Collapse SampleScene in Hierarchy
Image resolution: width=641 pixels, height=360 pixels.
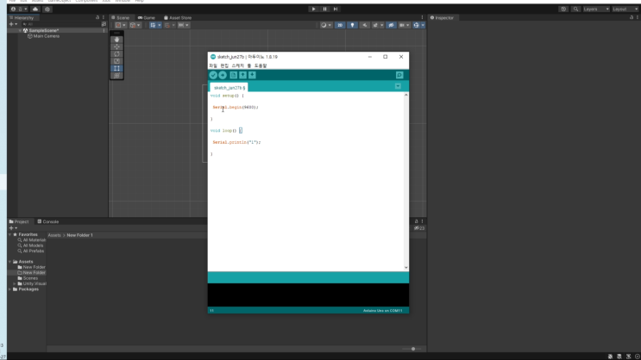[20, 31]
